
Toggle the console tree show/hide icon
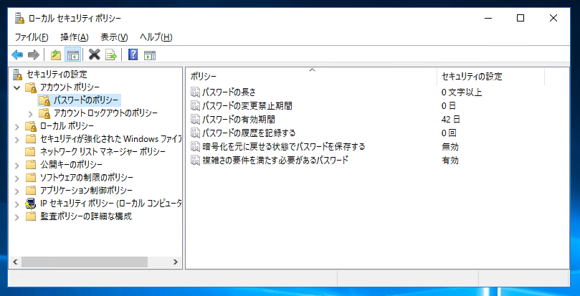(73, 55)
